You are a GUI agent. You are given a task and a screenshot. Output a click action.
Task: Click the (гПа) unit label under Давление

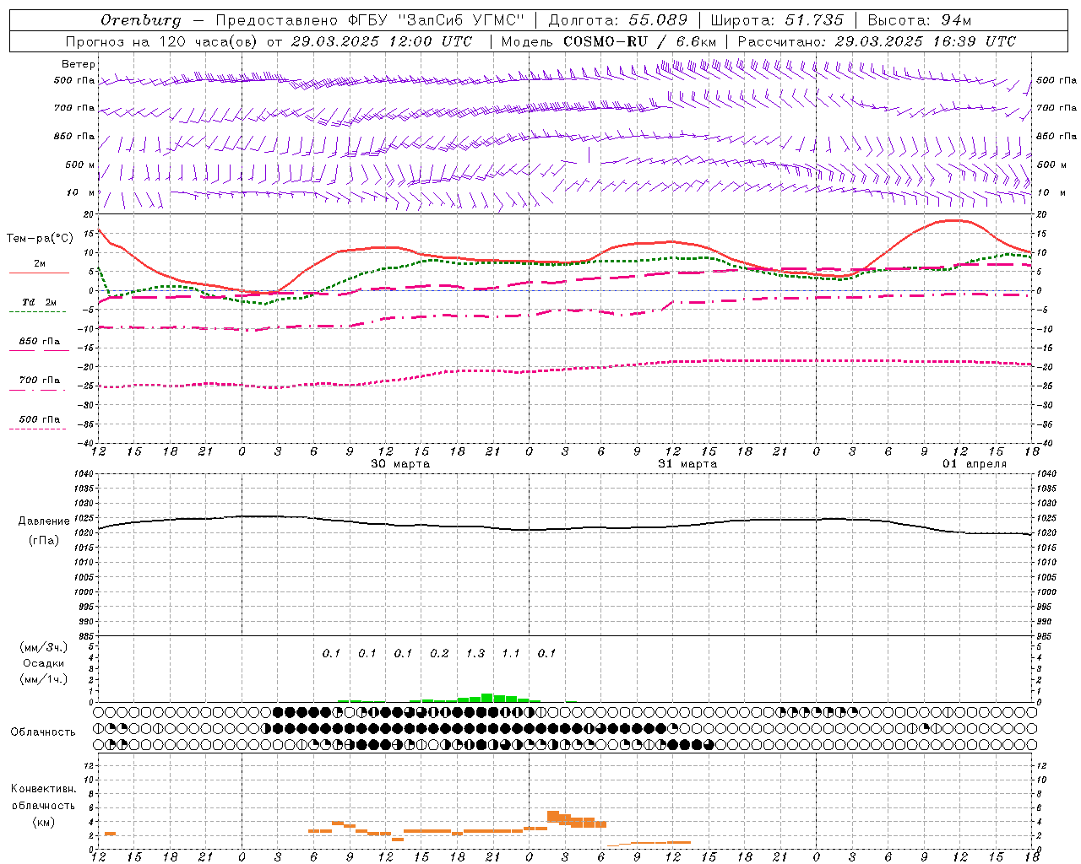[44, 541]
